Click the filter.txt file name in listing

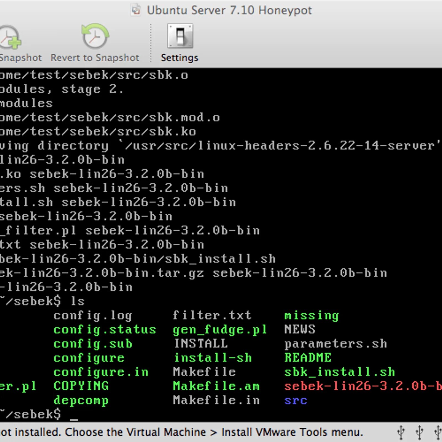click(x=212, y=315)
